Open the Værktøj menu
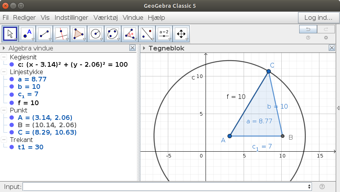This screenshot has width=340, height=192. pyautogui.click(x=106, y=17)
